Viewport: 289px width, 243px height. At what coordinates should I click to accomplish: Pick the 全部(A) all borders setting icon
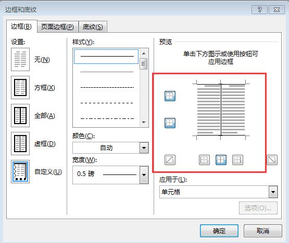[x=20, y=116]
